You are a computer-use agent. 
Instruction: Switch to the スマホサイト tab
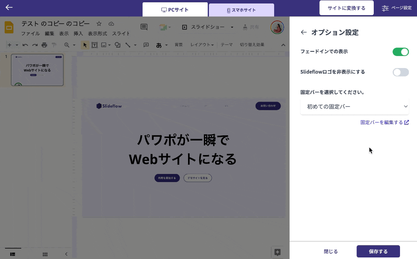click(241, 10)
